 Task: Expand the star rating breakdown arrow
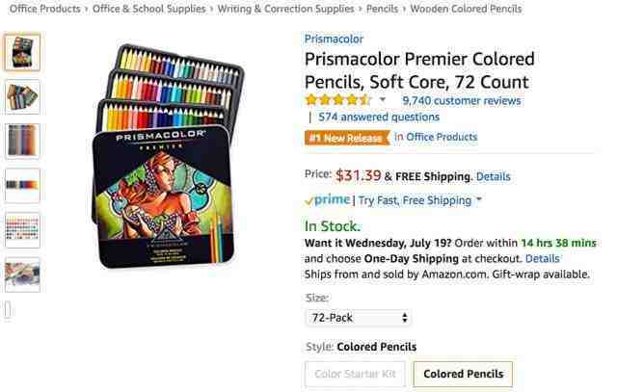pos(383,100)
